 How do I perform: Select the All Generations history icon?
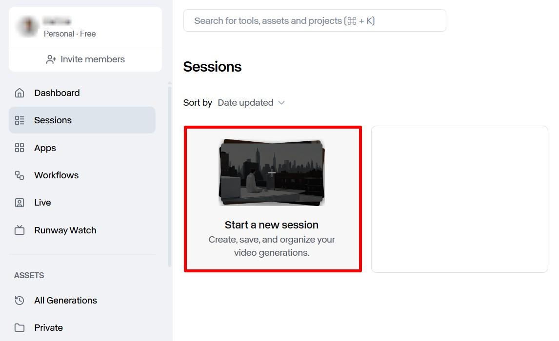coord(20,301)
